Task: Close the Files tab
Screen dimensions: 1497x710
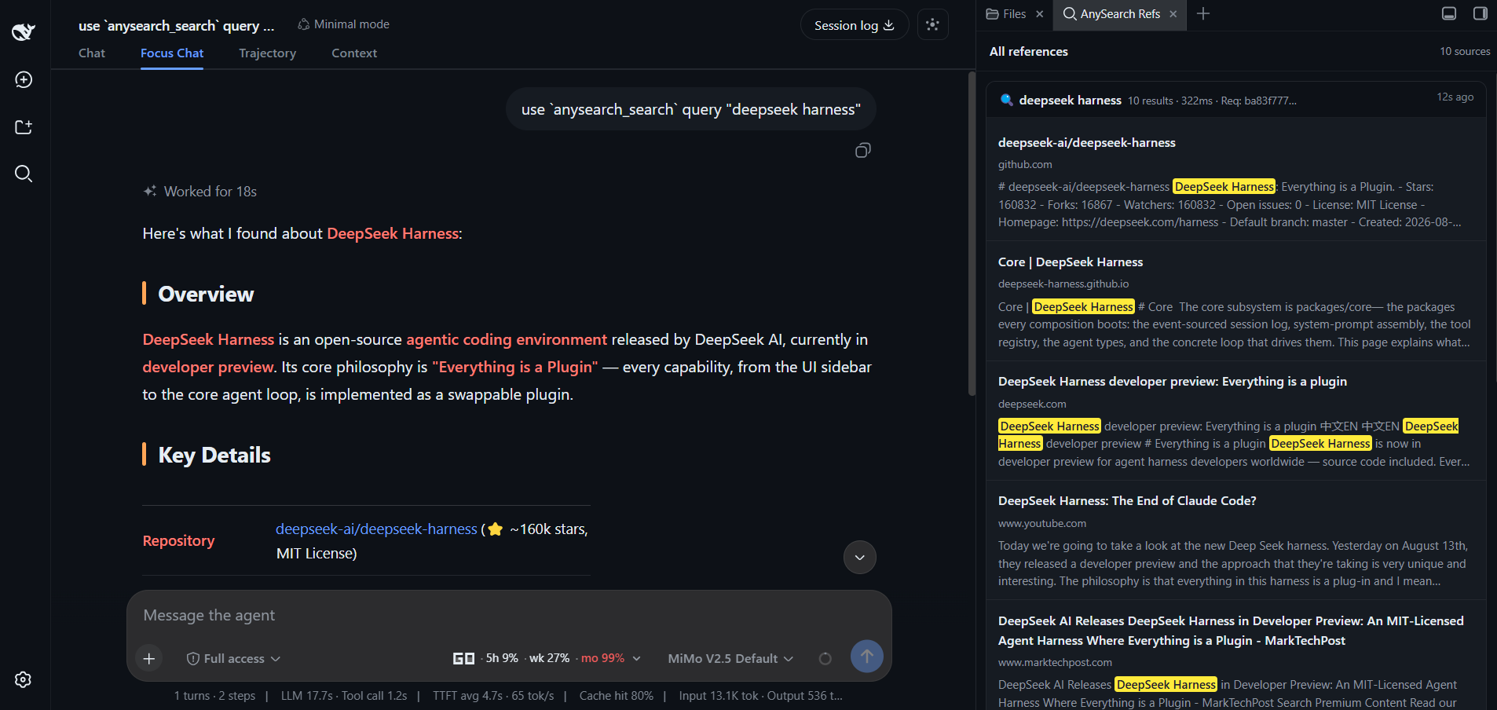Action: pyautogui.click(x=1039, y=14)
